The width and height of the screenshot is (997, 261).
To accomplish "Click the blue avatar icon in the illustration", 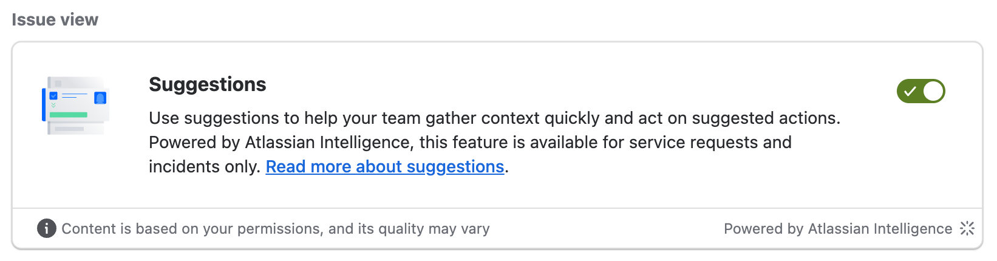I will coord(100,98).
